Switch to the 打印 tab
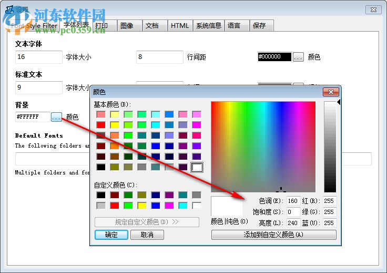 [x=104, y=25]
